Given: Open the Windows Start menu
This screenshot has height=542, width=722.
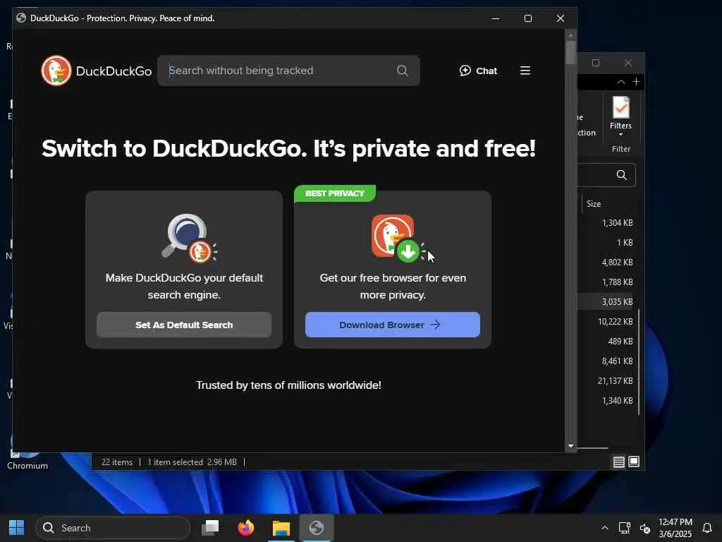Looking at the screenshot, I should 17,528.
